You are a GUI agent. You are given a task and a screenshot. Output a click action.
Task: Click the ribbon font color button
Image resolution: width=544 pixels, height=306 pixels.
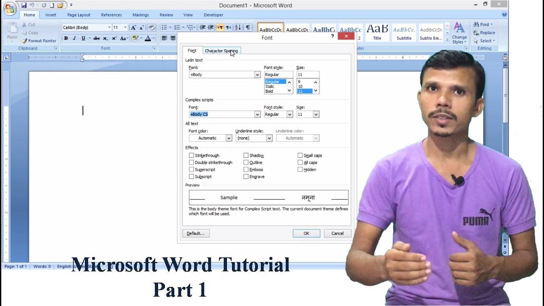coord(147,38)
